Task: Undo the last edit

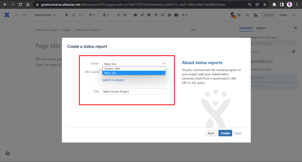Action: point(17,15)
